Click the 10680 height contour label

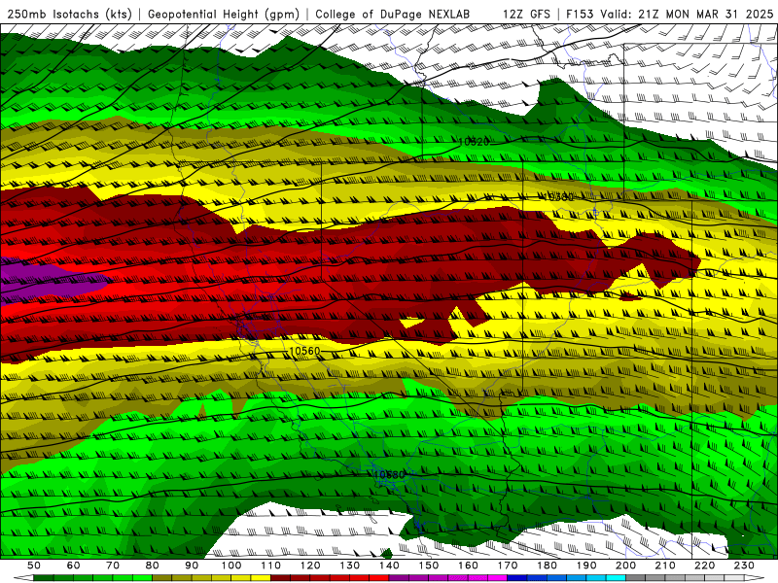[389, 475]
